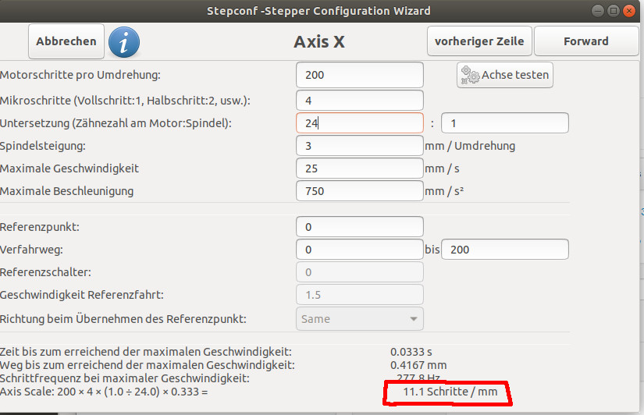Select the Motorschritte pro Umdrehung field
The image size is (644, 415).
(x=359, y=75)
